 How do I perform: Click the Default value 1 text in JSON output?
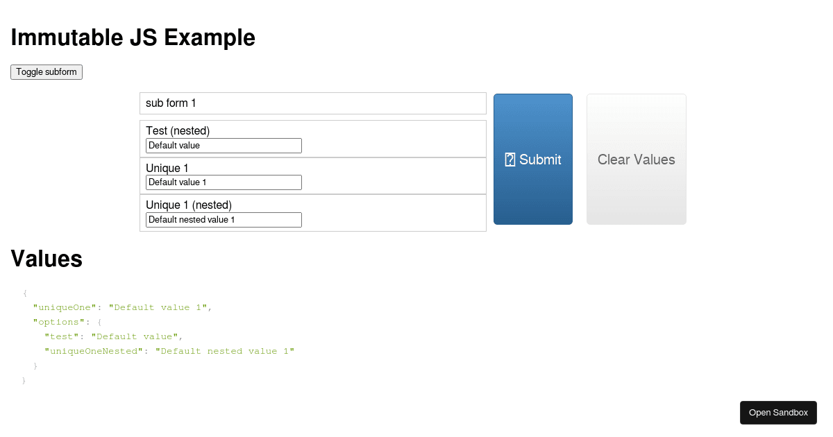point(159,307)
